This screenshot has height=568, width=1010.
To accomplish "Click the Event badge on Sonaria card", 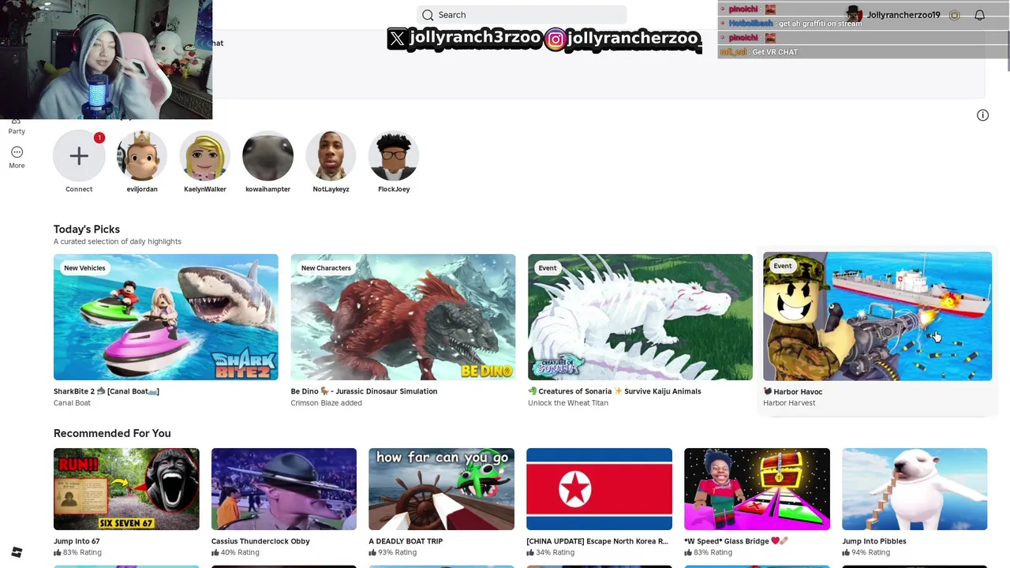I will point(548,268).
